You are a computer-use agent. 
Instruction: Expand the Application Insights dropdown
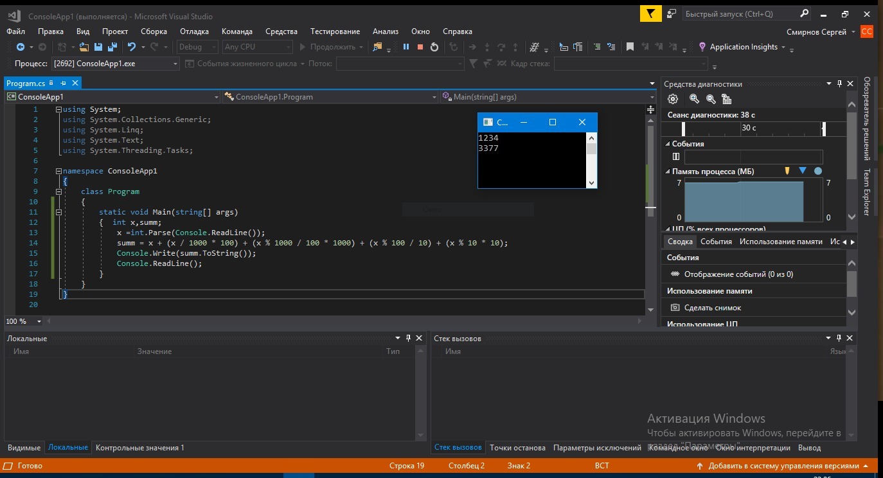pos(783,47)
